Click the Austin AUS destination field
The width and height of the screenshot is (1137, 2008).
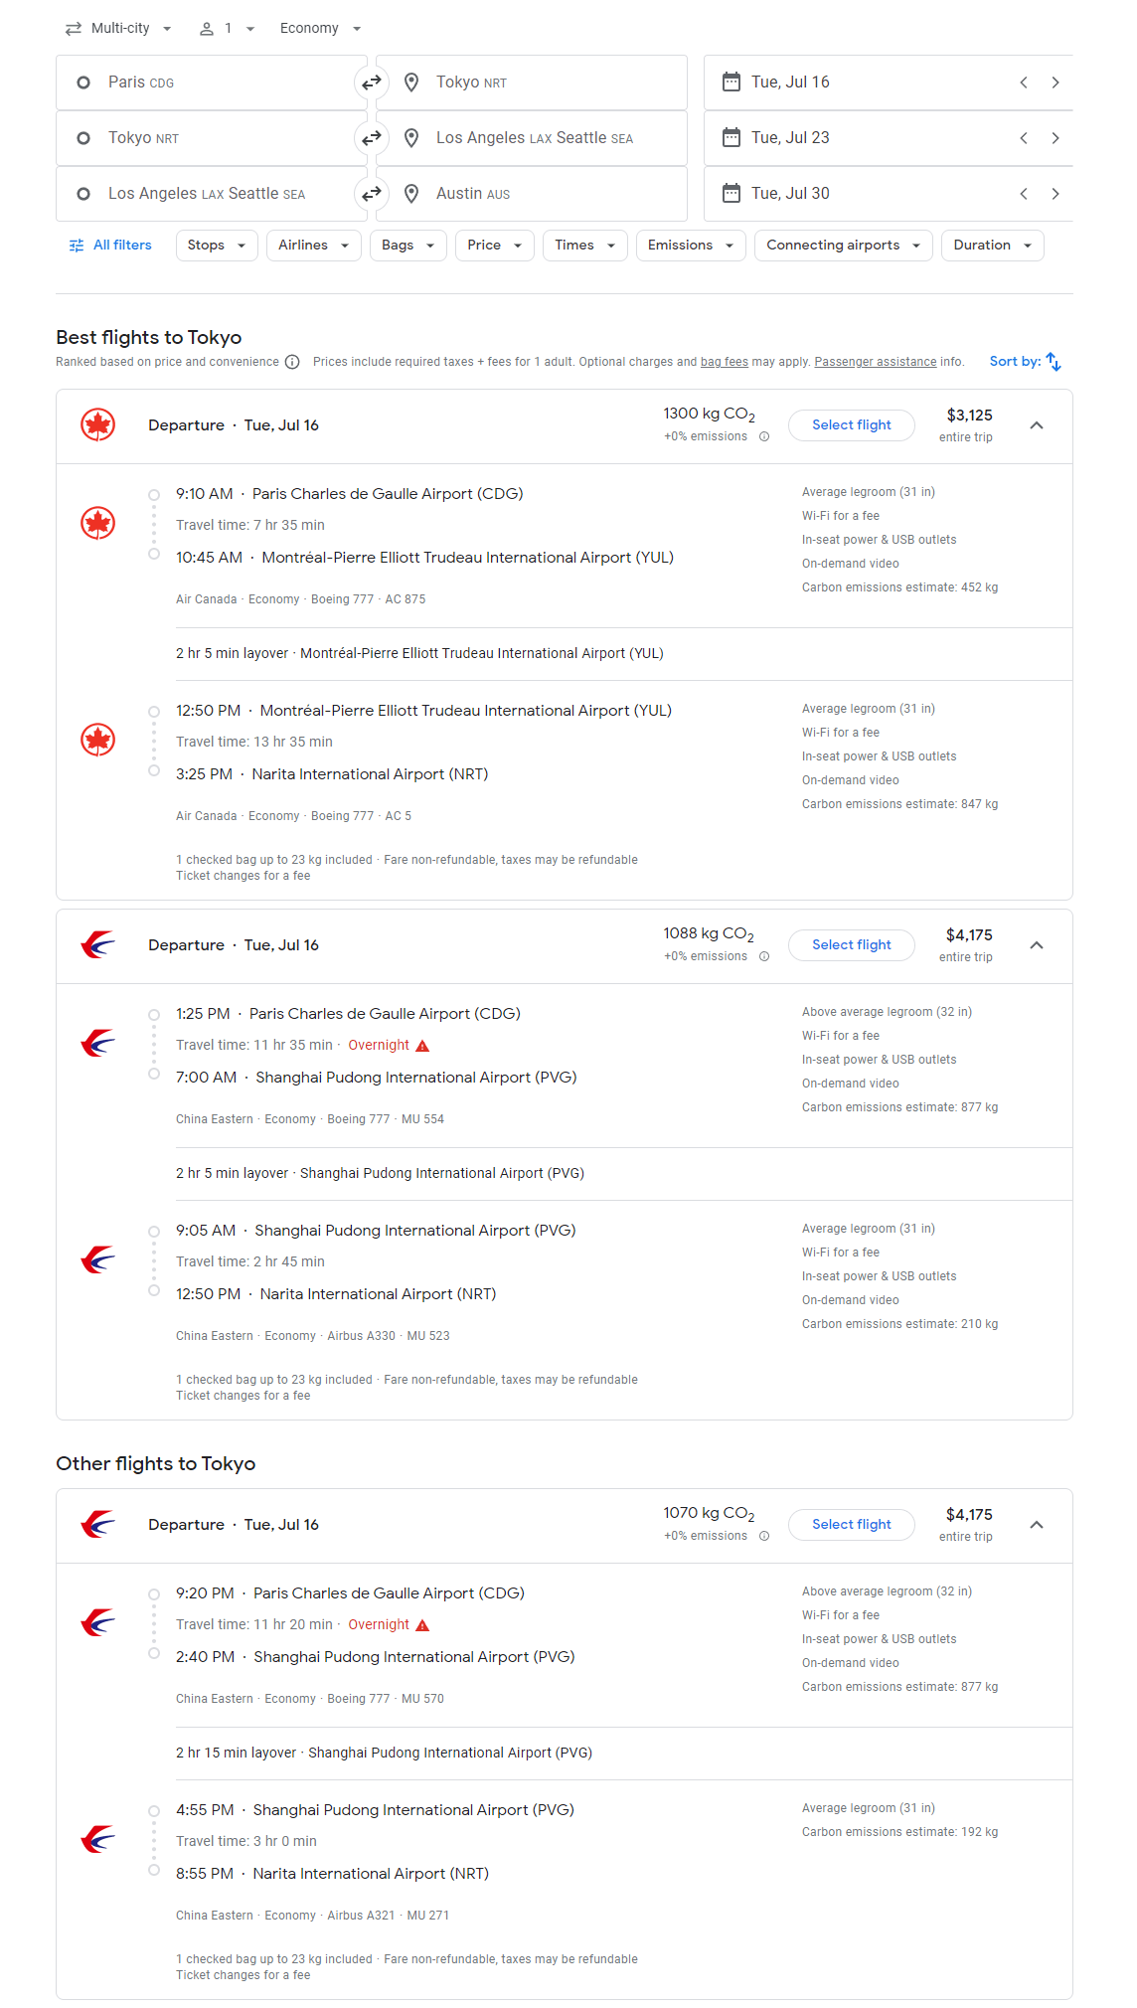pyautogui.click(x=532, y=194)
